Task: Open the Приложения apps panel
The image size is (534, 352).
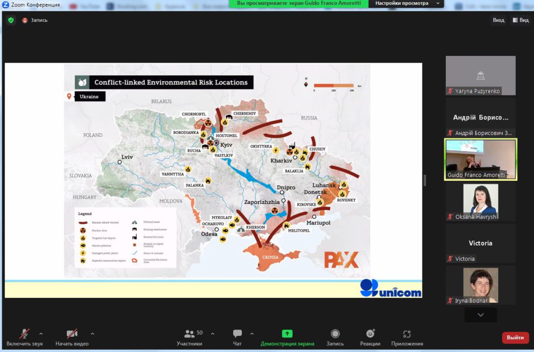Action: click(x=407, y=337)
